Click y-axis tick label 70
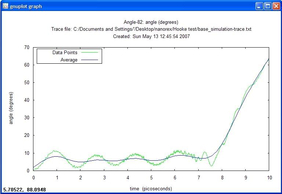 click(x=26, y=47)
